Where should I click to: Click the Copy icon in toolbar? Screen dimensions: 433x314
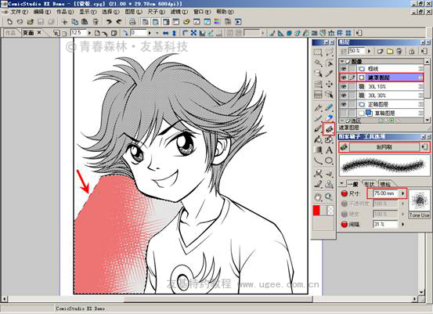pos(75,22)
